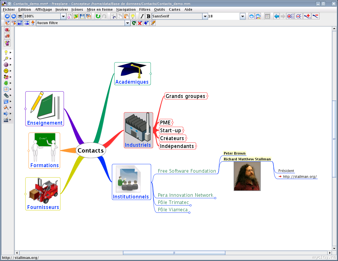Screen dimensions: 338x261
Task: Set cloud color with the colored cloud icon
Action: pyautogui.click(x=258, y=16)
